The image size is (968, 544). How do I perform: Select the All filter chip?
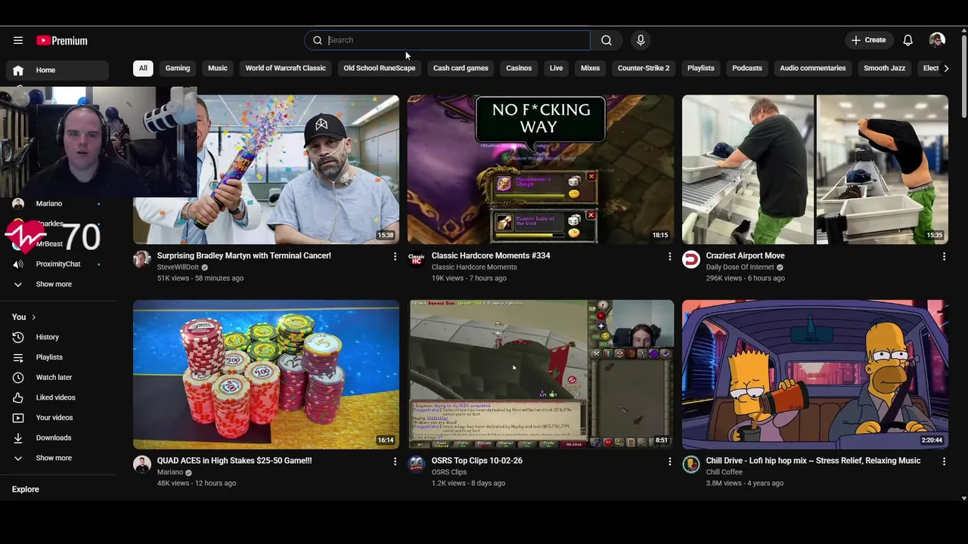tap(143, 68)
